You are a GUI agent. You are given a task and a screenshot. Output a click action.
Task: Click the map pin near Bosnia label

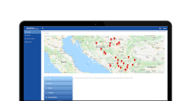pyautogui.click(x=96, y=43)
